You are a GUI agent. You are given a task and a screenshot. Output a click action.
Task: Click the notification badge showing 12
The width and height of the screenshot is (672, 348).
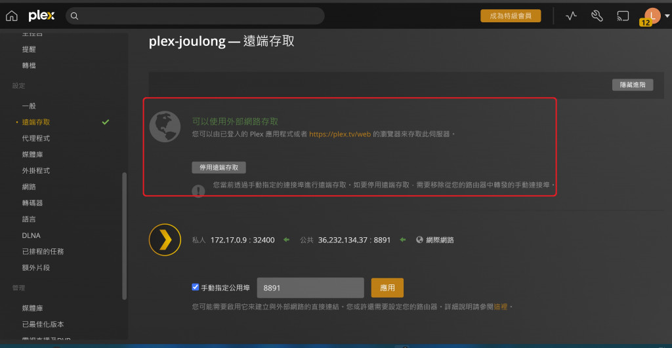click(646, 23)
